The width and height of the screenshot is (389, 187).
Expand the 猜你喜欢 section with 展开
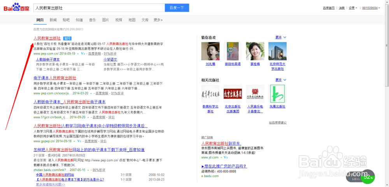(x=281, y=38)
